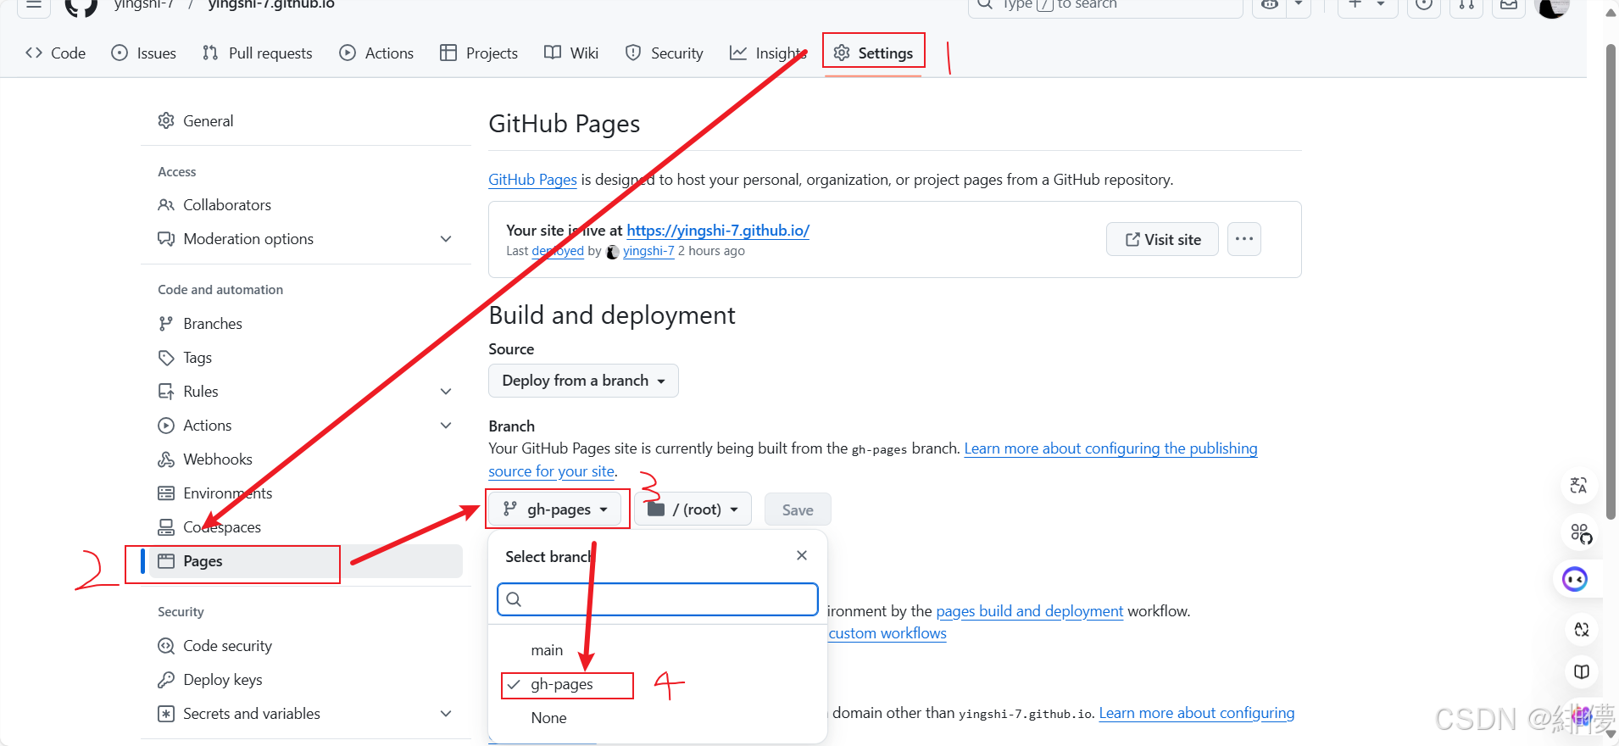Open the live site URL yingshi-7.github.io

click(x=718, y=231)
